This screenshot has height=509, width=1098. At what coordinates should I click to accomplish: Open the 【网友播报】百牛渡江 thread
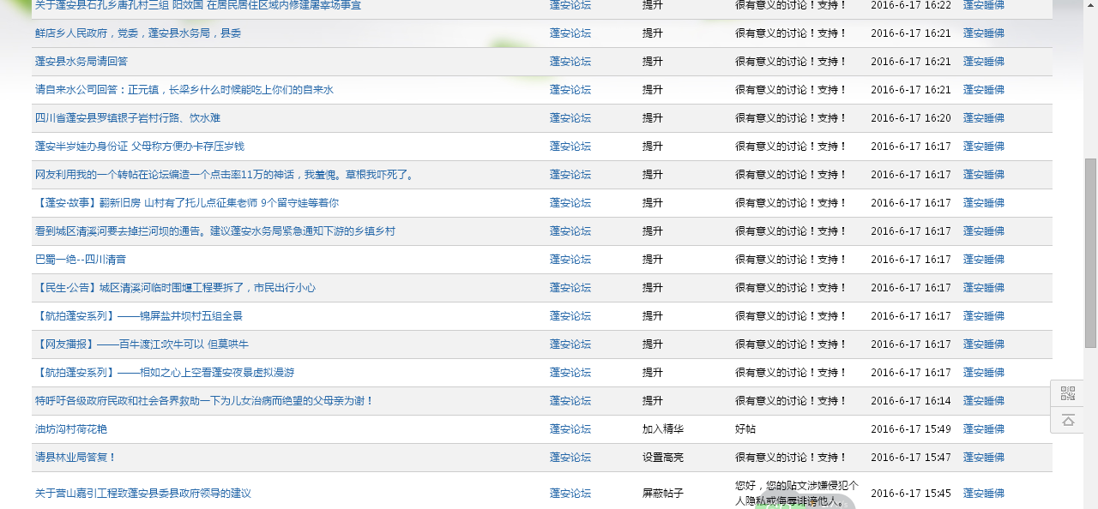(x=142, y=344)
